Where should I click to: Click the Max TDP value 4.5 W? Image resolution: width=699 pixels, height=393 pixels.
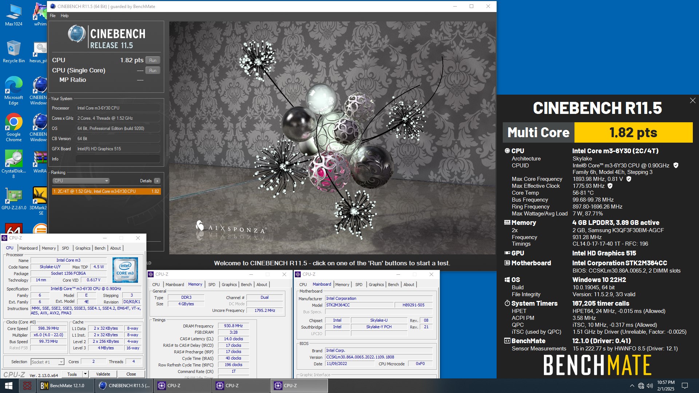(98, 267)
